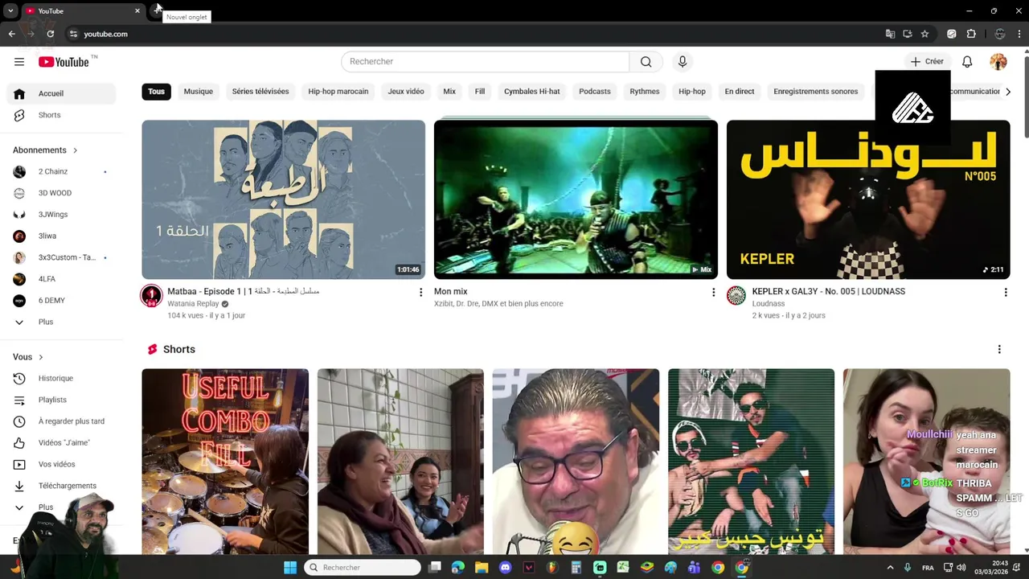Open Shorts in the left sidebar
The height and width of the screenshot is (579, 1029).
point(62,115)
